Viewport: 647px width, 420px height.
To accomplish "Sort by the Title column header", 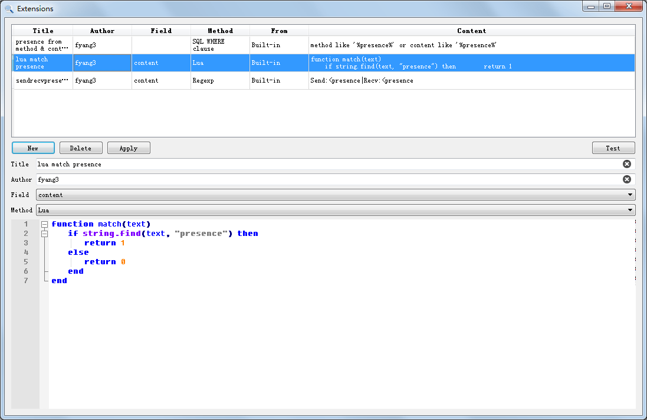I will click(43, 31).
